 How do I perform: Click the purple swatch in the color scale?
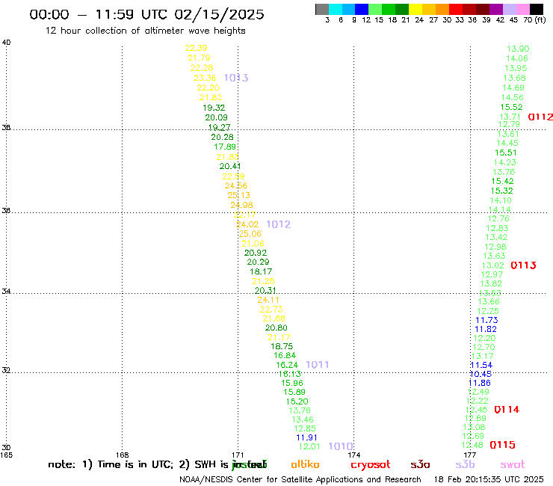coord(495,10)
